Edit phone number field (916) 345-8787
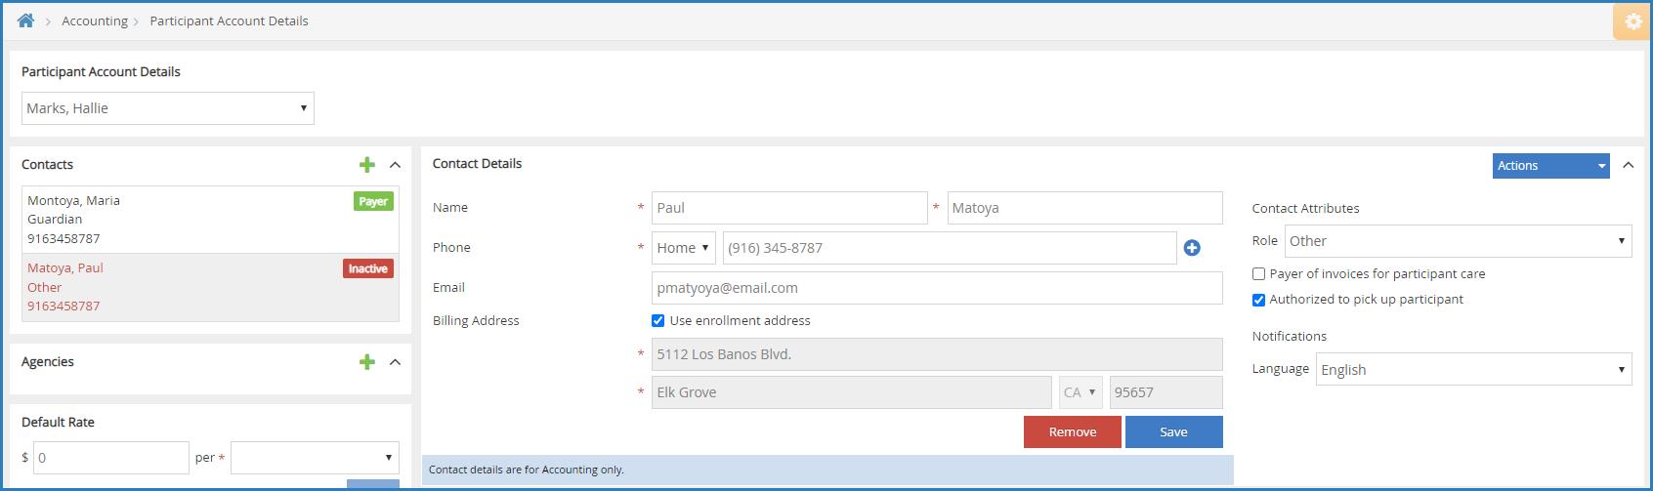 pos(950,248)
